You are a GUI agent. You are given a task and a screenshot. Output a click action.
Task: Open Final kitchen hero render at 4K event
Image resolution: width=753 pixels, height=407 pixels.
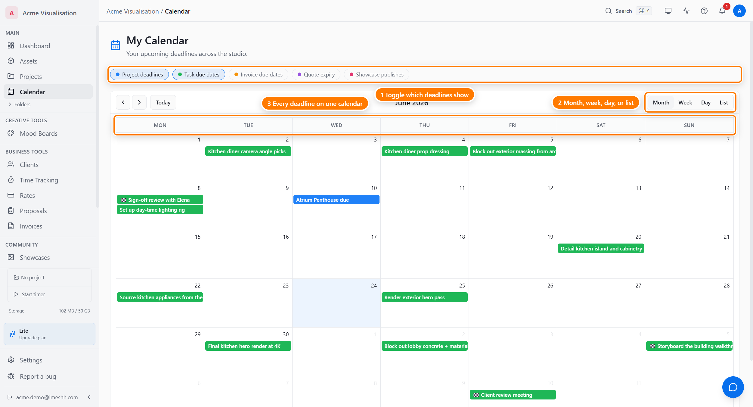click(x=248, y=346)
